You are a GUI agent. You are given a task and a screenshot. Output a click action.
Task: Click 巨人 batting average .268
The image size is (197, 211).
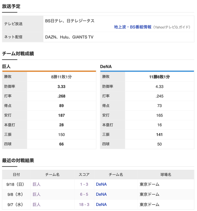(x=61, y=96)
